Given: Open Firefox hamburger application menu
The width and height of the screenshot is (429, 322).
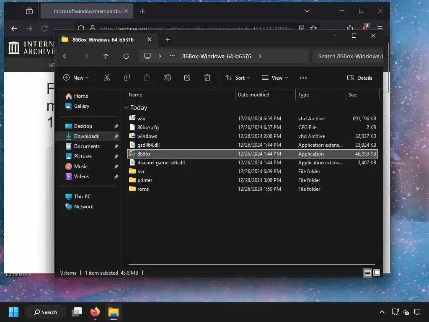Looking at the screenshot, I should pyautogui.click(x=380, y=28).
